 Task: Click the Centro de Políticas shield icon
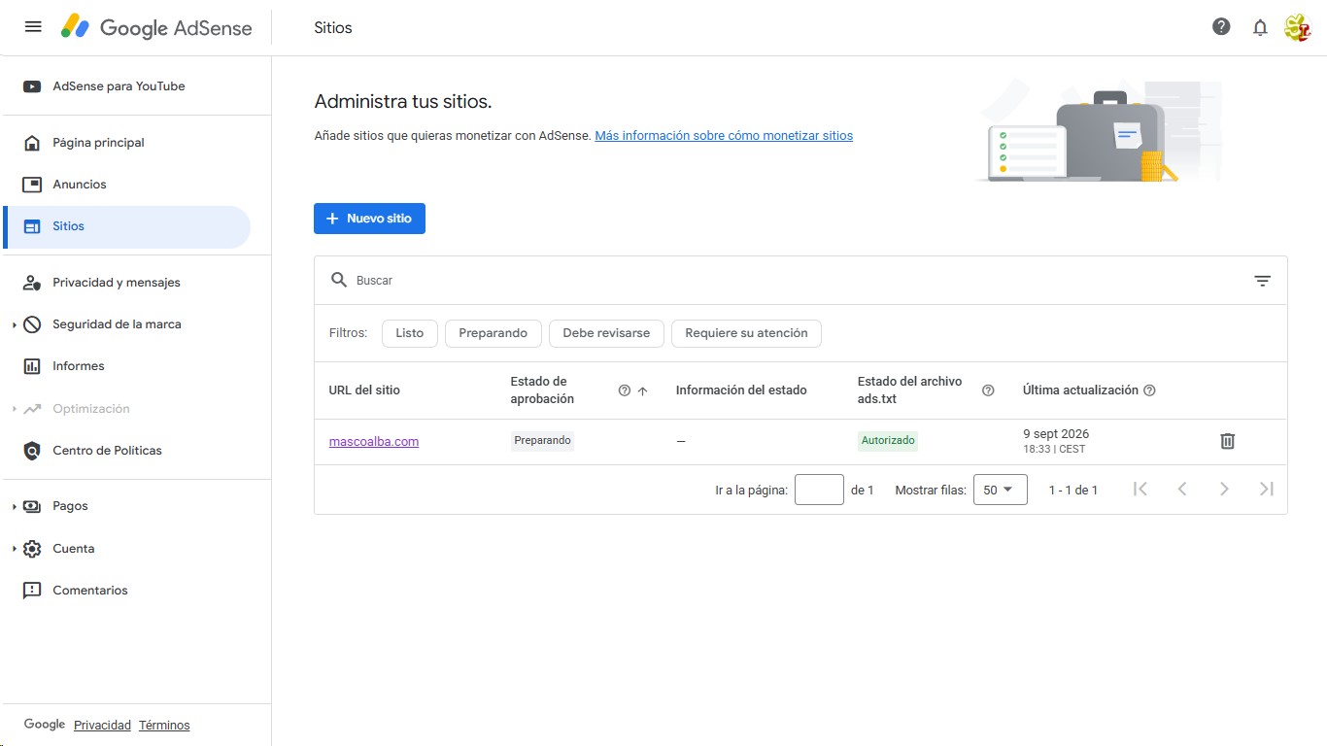32,451
